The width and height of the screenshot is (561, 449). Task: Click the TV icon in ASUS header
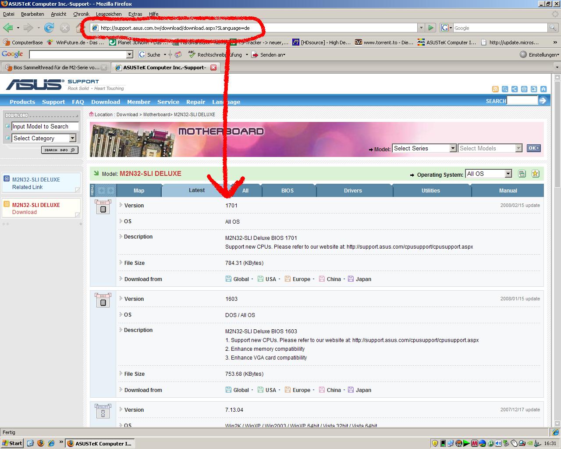pyautogui.click(x=534, y=89)
